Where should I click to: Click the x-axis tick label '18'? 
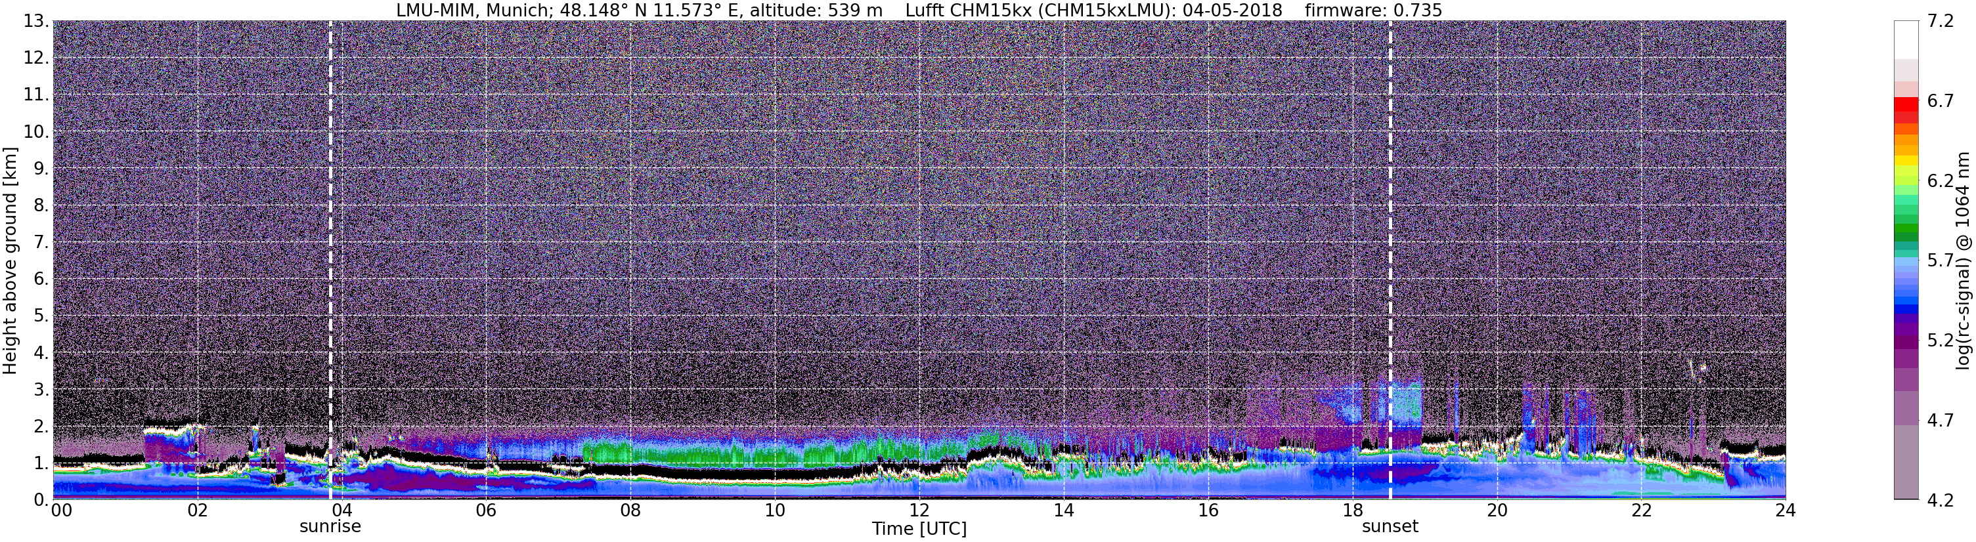click(x=1352, y=511)
